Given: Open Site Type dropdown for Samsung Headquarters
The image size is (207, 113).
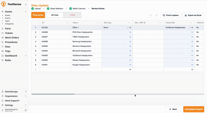Looking at the screenshot, I should 130,42.
